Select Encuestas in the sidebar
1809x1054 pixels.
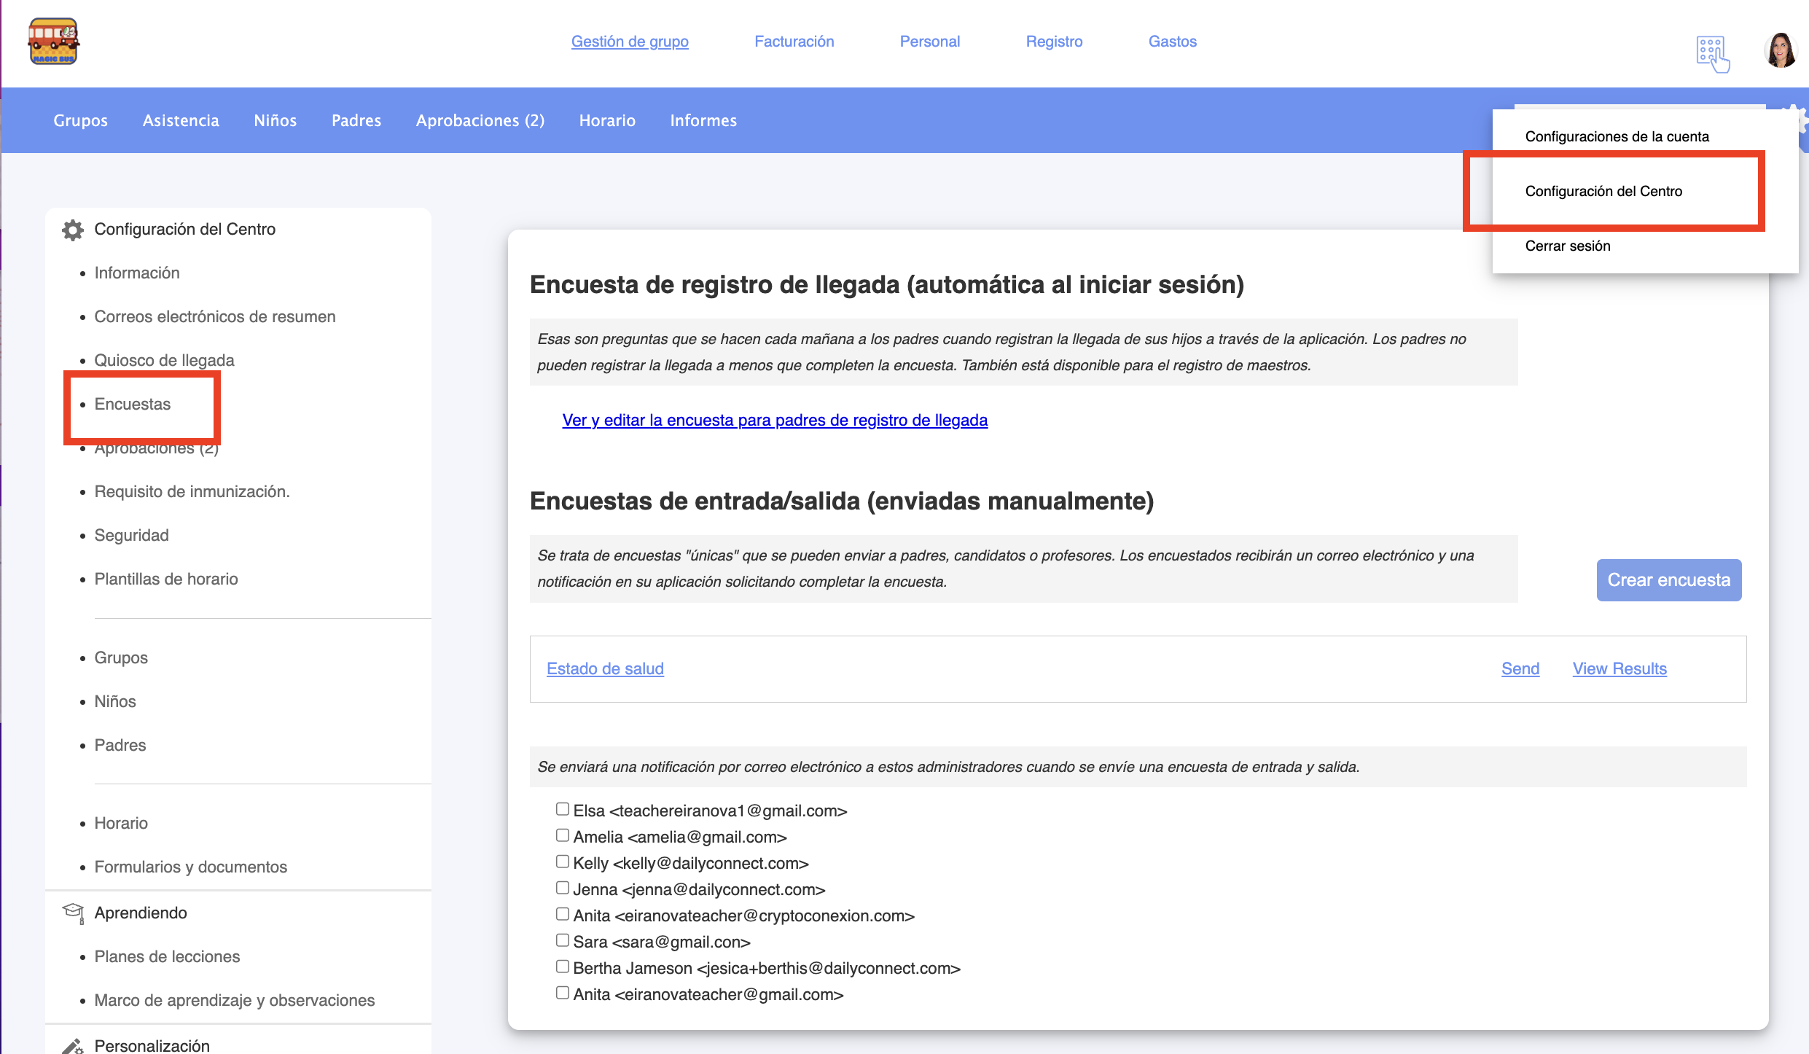click(x=132, y=404)
